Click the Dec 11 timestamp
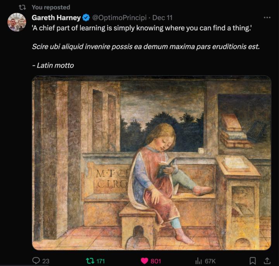This screenshot has height=266, width=279. pyautogui.click(x=163, y=18)
